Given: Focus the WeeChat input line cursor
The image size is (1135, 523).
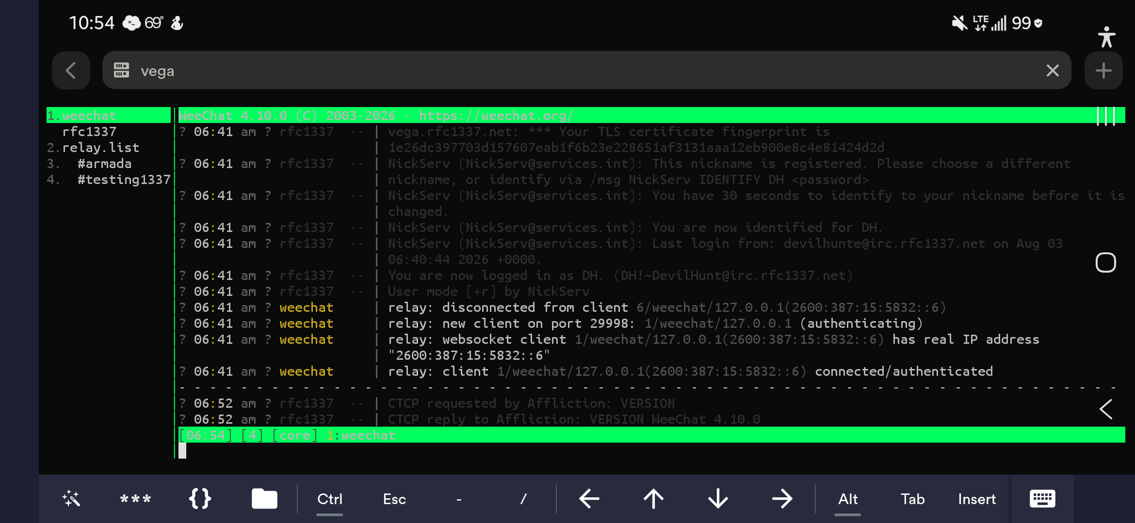Looking at the screenshot, I should (x=182, y=451).
